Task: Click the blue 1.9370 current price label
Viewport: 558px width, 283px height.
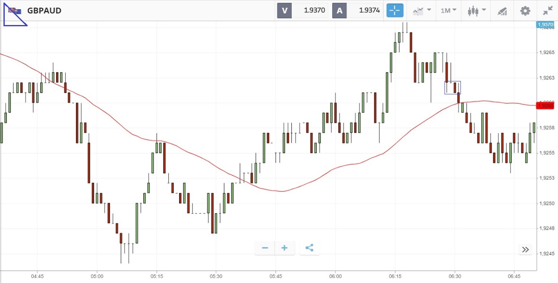Action: (545, 25)
